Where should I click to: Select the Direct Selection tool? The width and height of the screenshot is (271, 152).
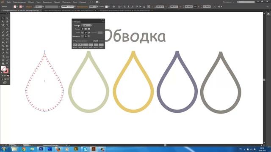(x=7, y=18)
